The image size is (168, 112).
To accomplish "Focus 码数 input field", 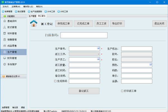I will tap(137, 70).
